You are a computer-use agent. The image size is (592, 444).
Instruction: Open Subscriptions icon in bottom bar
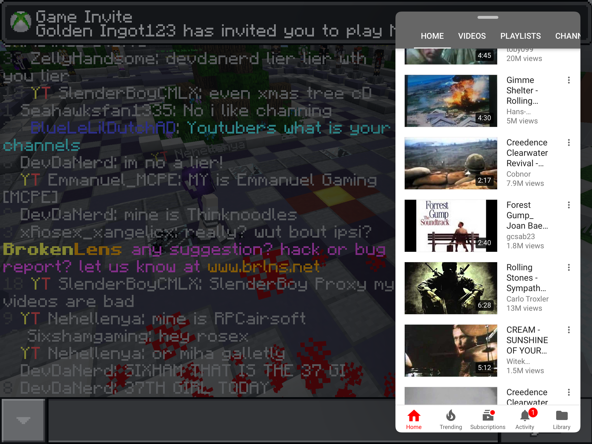488,419
